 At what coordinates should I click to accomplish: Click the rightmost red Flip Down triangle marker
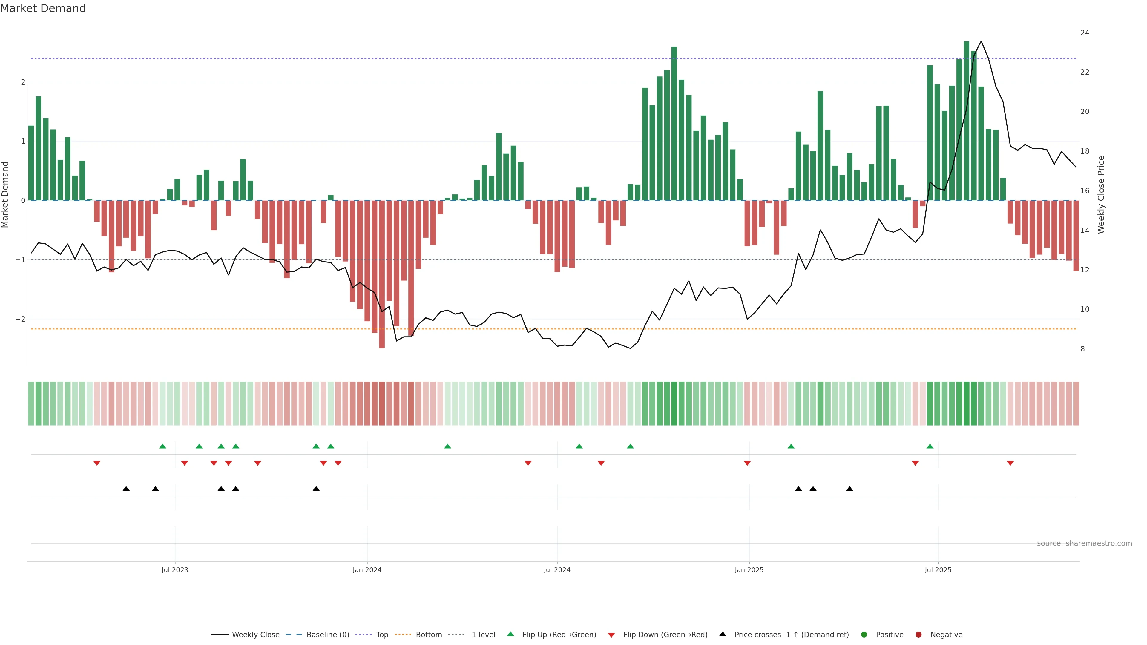point(1010,463)
